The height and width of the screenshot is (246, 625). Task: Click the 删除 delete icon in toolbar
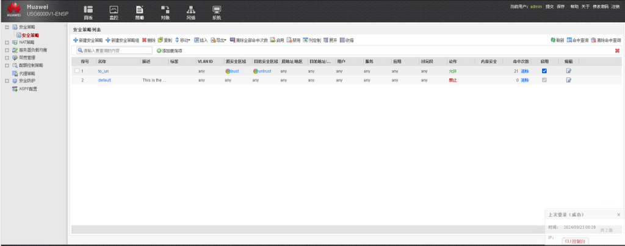click(x=149, y=40)
